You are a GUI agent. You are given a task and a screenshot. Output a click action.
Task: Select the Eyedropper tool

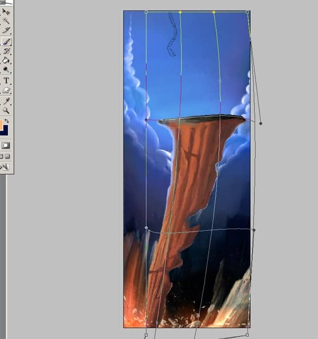tap(6, 101)
